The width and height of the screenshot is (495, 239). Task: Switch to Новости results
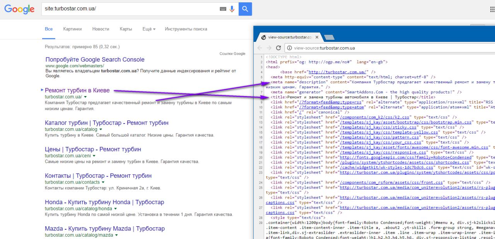(101, 29)
